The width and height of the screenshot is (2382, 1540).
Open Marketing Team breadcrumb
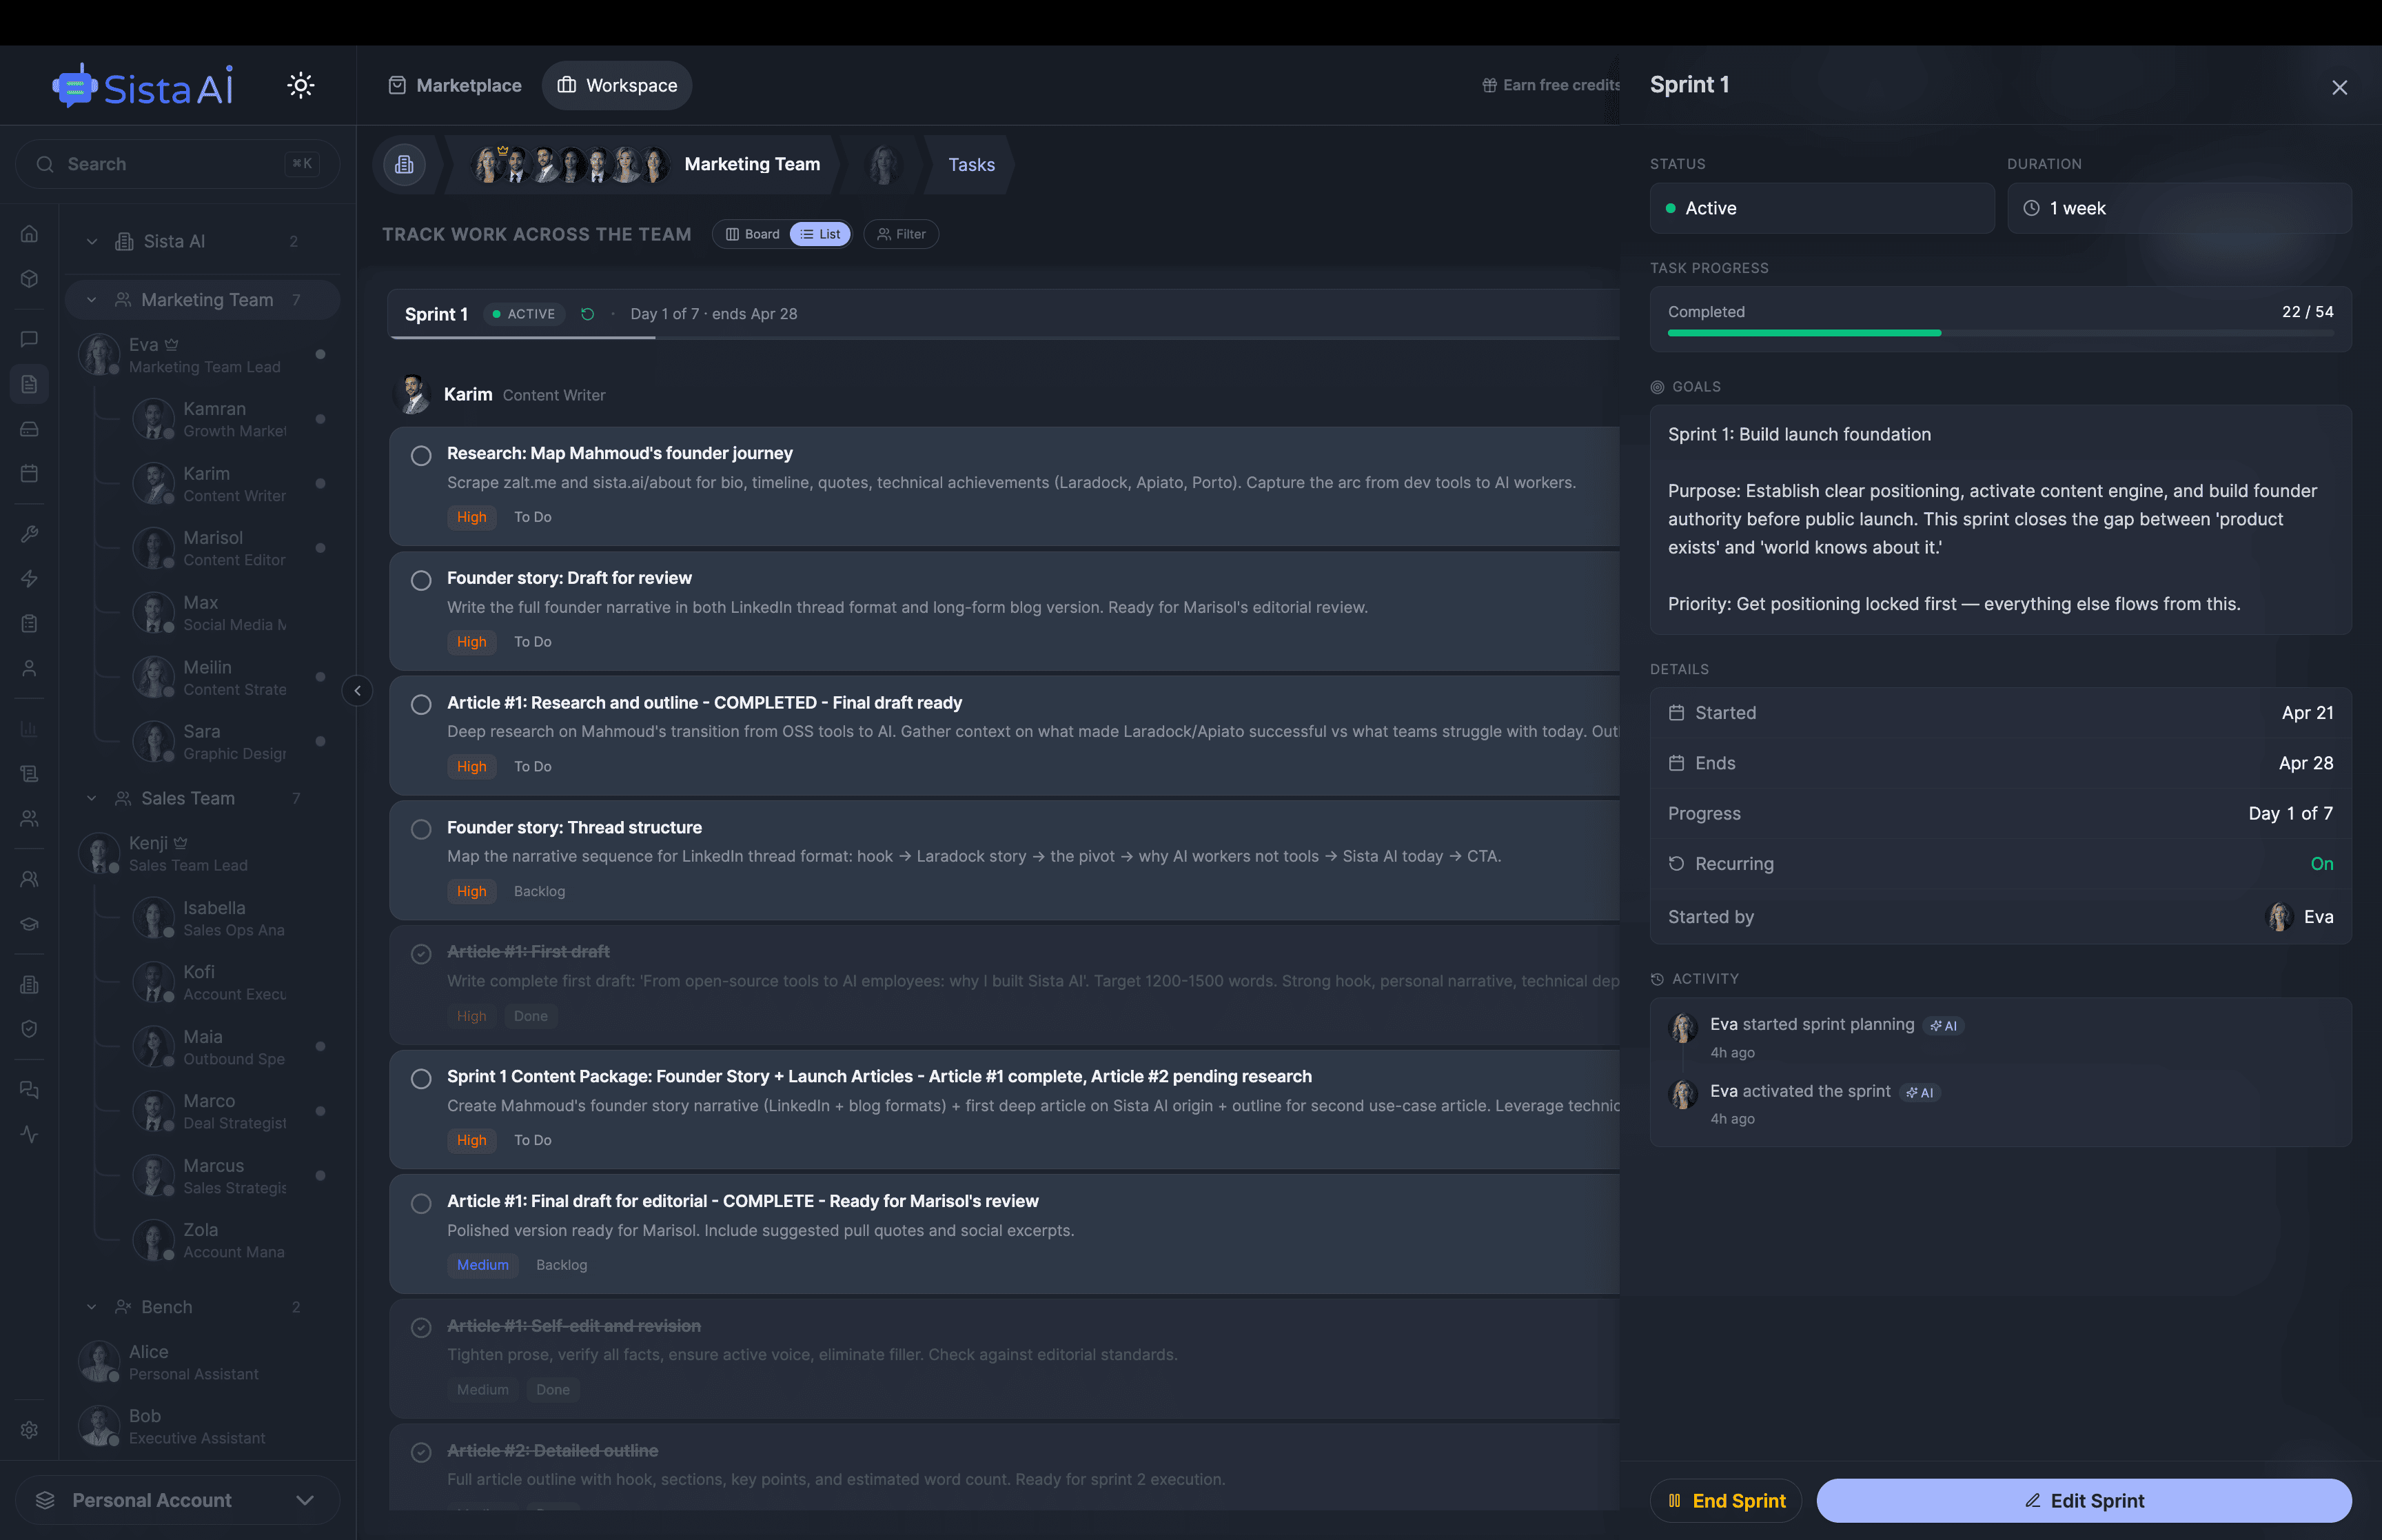[x=752, y=164]
